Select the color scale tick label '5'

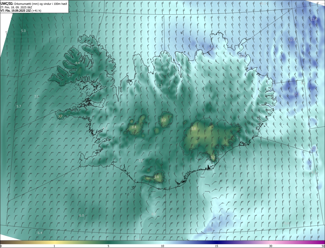click(108, 246)
